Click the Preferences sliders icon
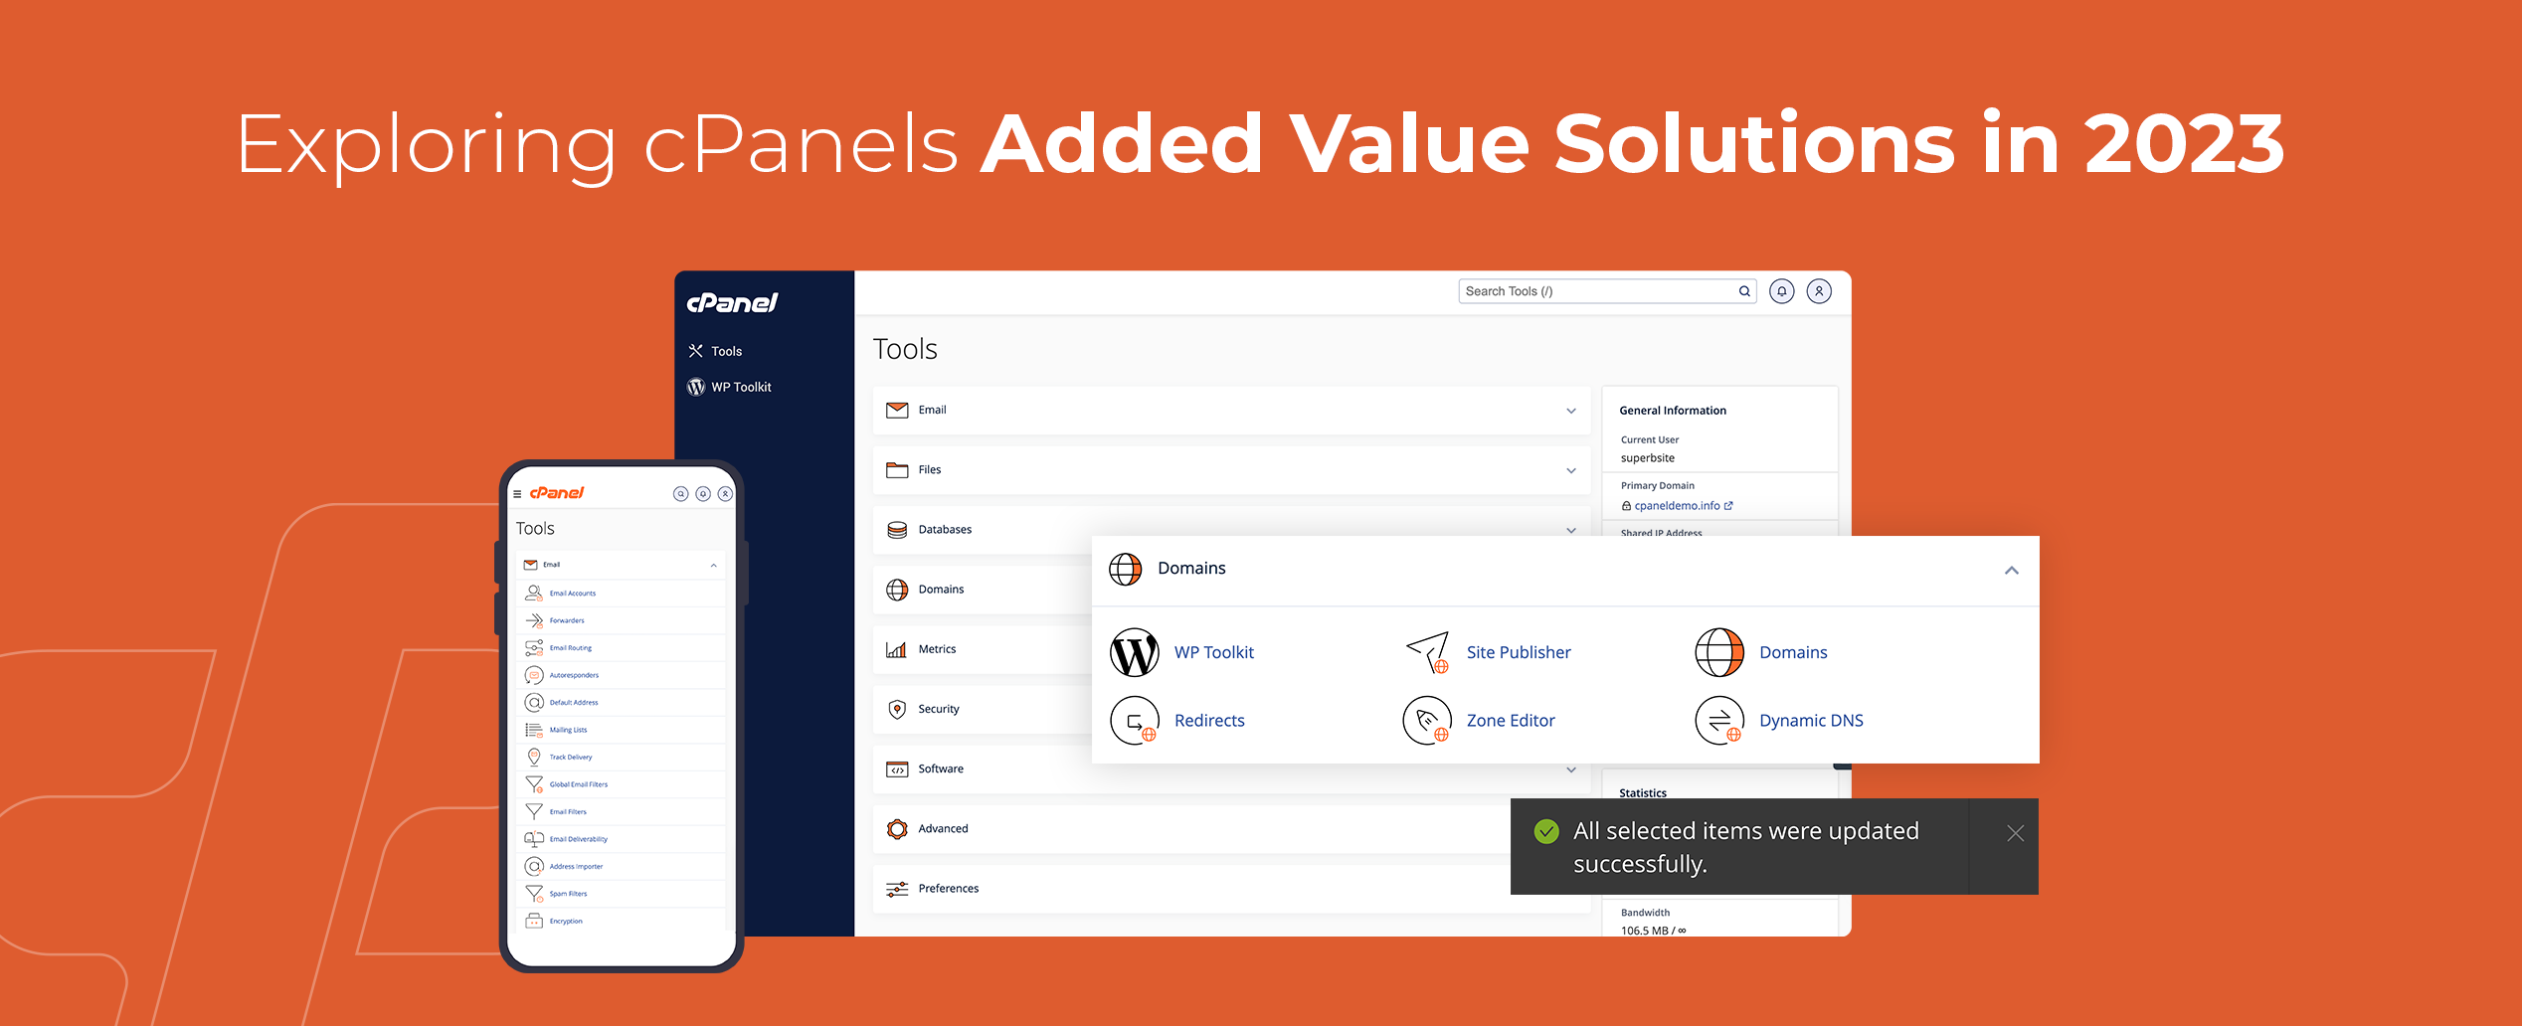 click(x=897, y=889)
